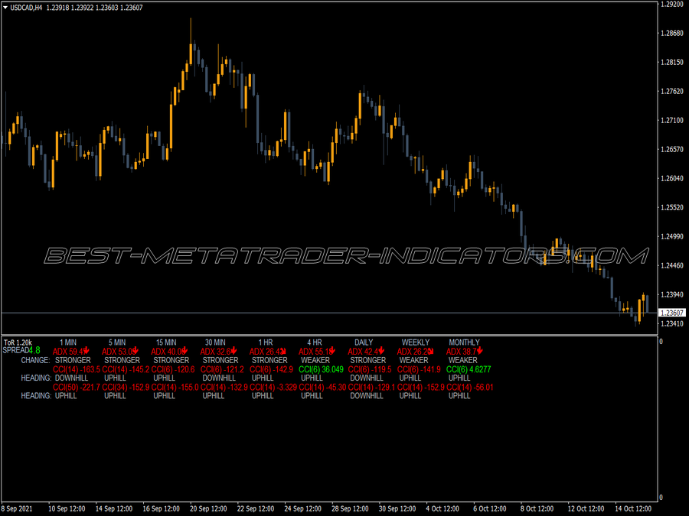This screenshot has width=689, height=516.
Task: Click the CCI(6) -121.2 value
Action: [x=222, y=369]
